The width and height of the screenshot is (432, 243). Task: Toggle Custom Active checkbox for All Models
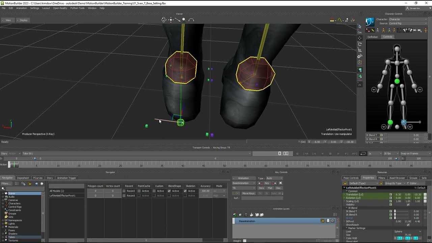click(154, 191)
